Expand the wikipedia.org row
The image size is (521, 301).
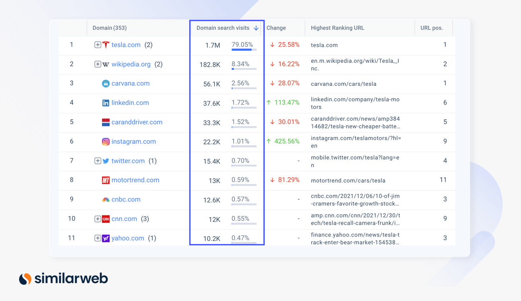click(98, 64)
